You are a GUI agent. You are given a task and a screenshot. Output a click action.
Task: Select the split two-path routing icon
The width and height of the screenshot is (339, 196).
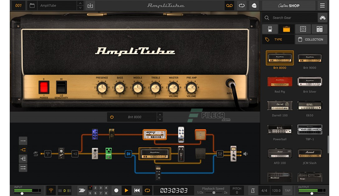23,149
